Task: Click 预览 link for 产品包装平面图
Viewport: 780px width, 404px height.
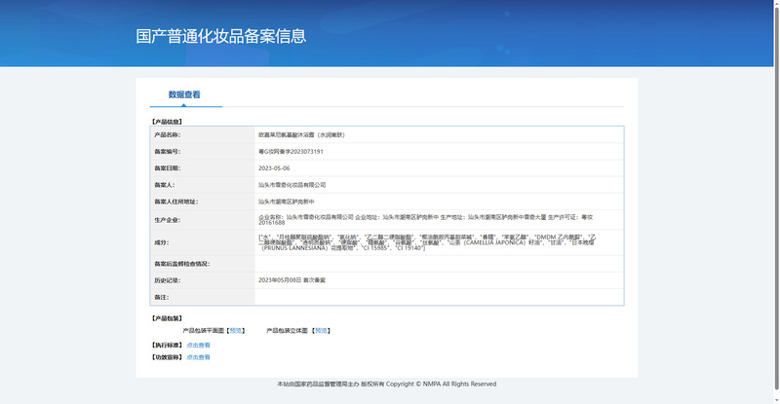Action: (236, 330)
